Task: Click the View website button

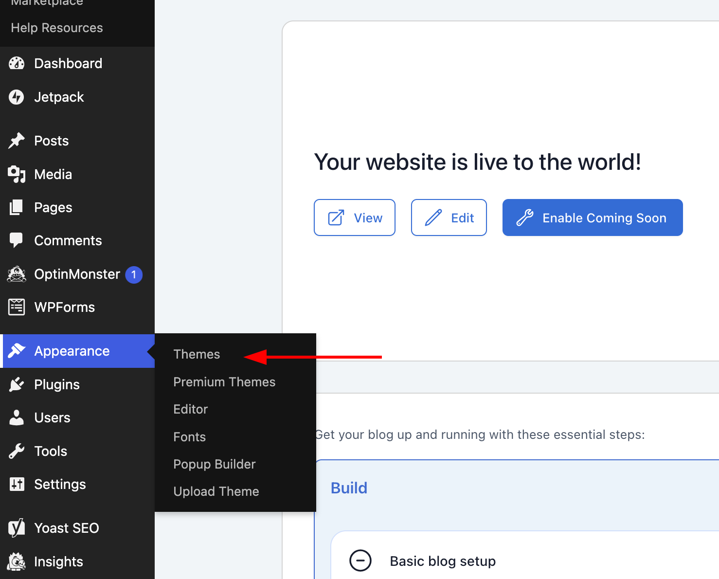Action: click(x=355, y=217)
